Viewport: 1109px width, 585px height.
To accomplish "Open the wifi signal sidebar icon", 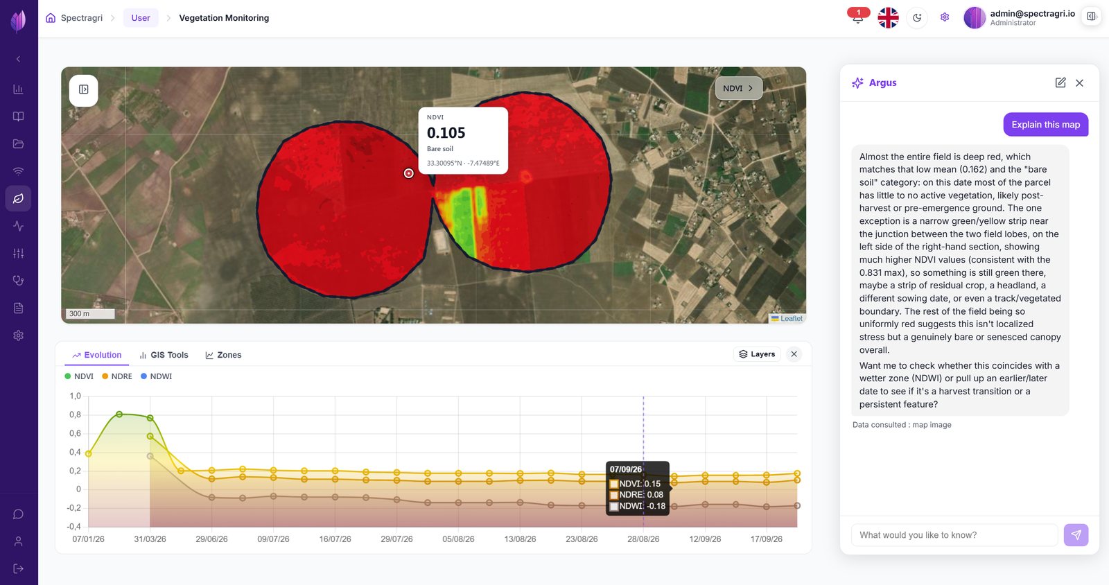I will pos(19,171).
